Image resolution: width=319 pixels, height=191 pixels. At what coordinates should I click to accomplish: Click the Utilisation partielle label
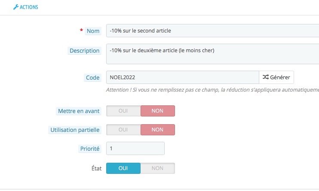[75, 130]
